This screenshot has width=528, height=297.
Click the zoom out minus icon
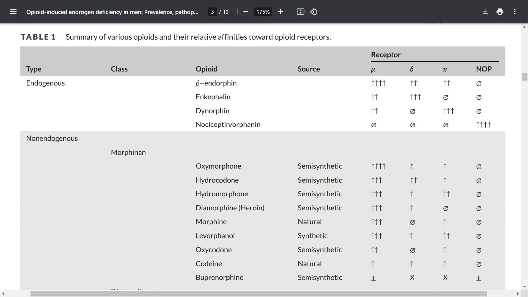[246, 12]
